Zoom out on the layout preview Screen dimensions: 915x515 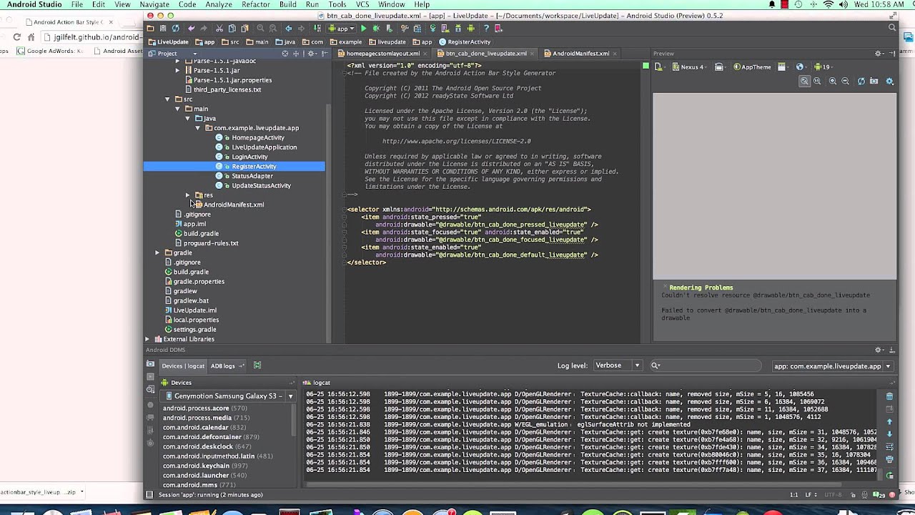[845, 81]
